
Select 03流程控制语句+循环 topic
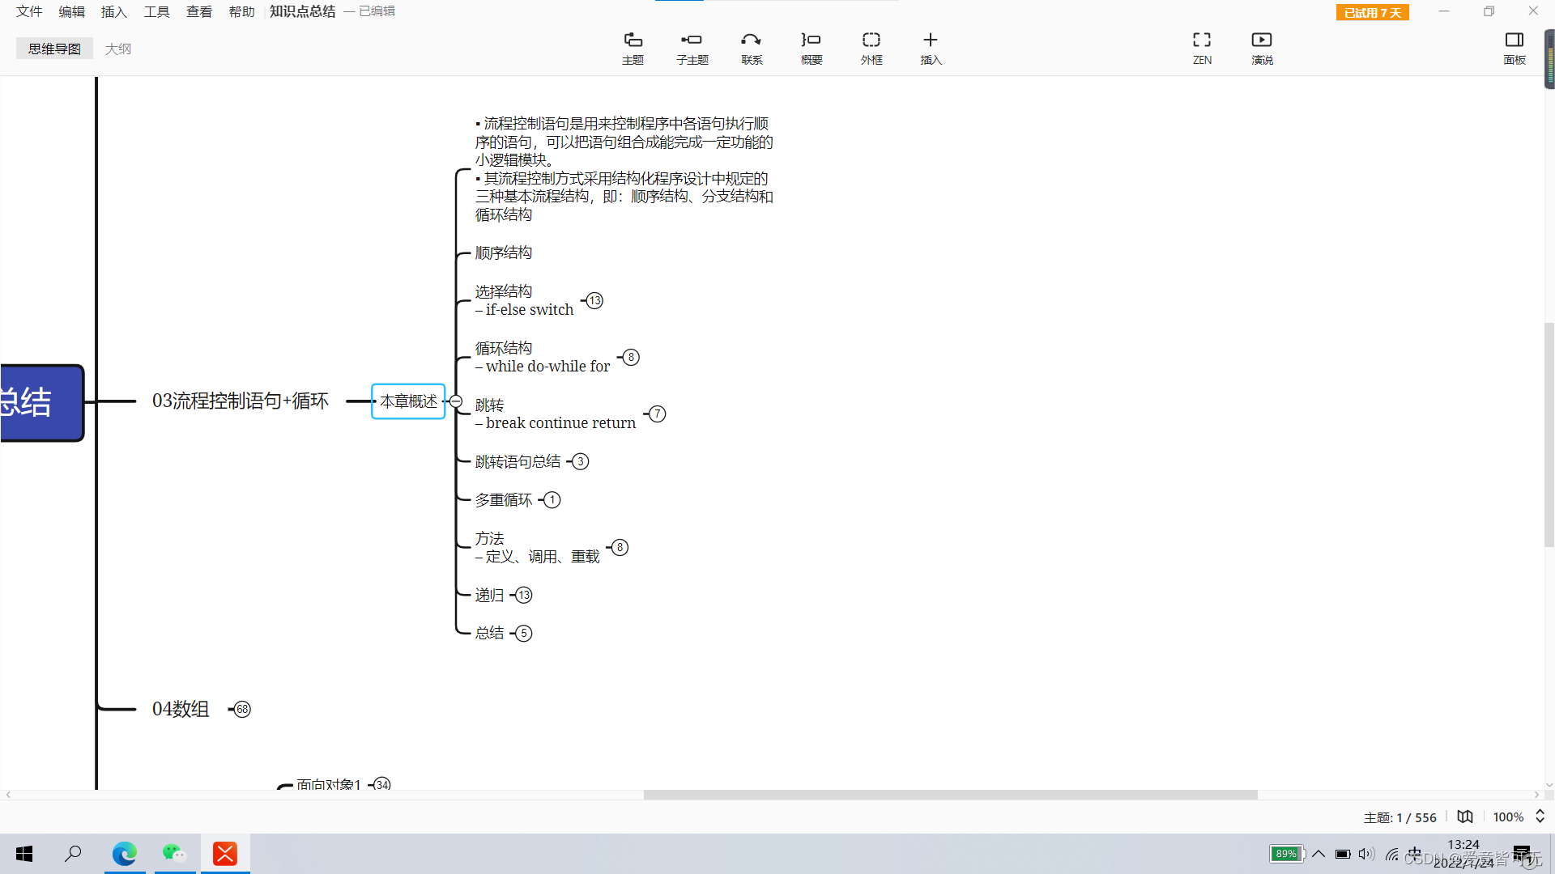(241, 401)
